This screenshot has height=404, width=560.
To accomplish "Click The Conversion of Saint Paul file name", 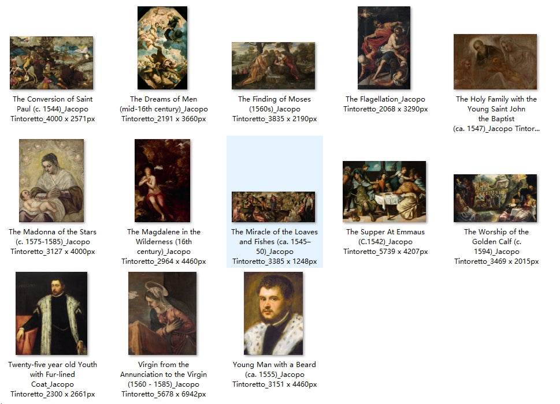I will pos(53,109).
